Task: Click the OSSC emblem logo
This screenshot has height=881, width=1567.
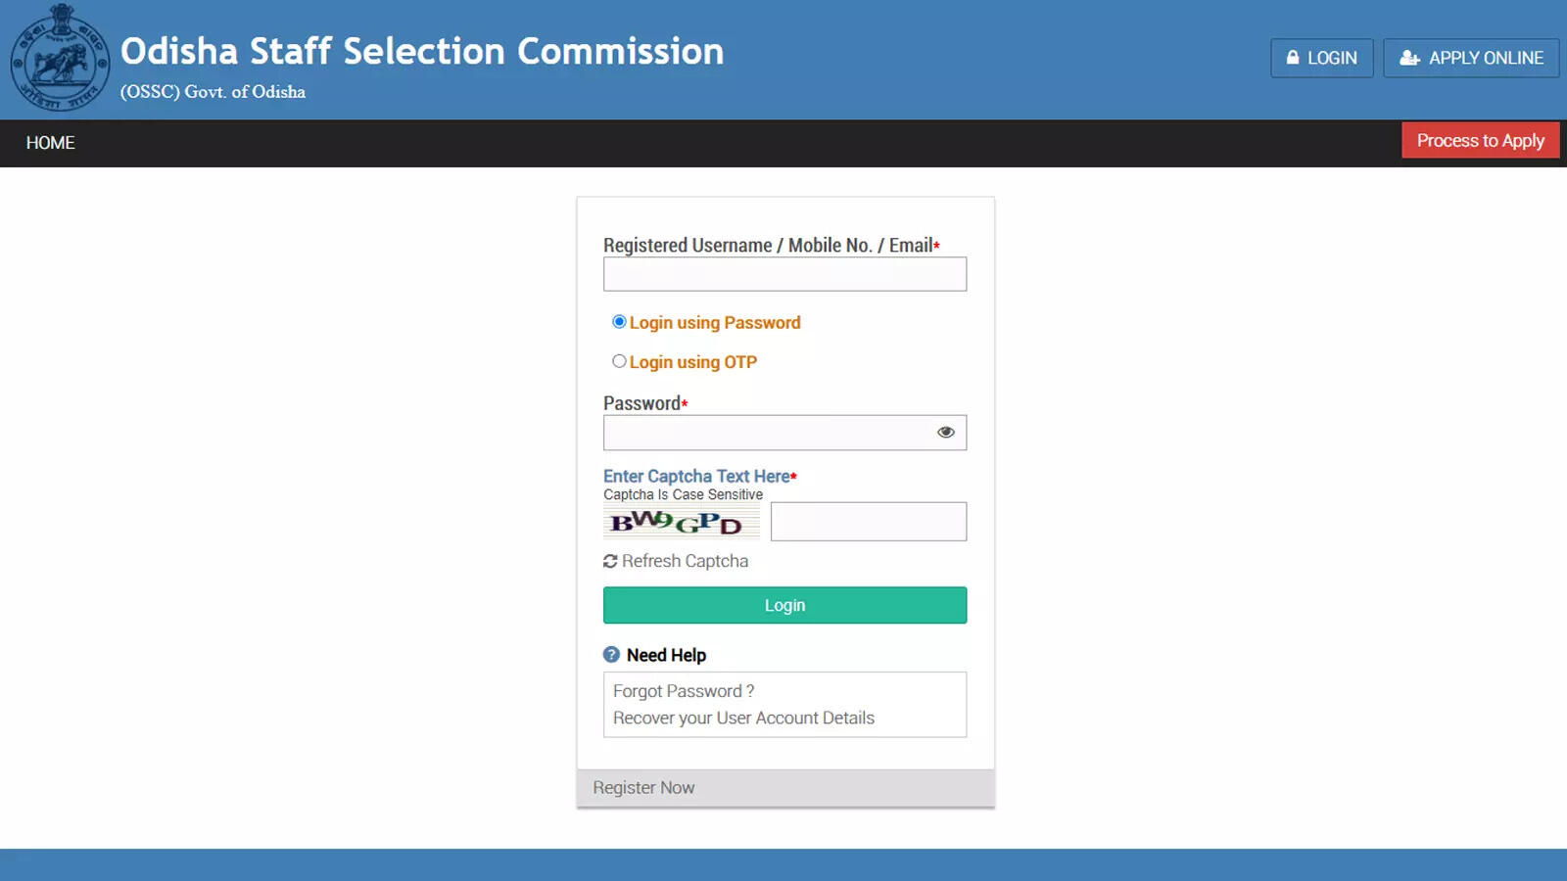Action: (59, 59)
